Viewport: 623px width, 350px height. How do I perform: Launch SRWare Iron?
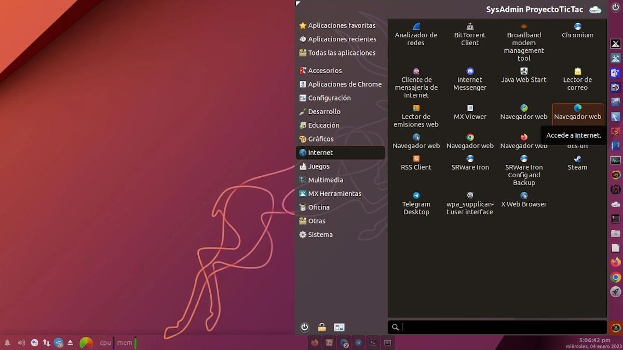[469, 162]
